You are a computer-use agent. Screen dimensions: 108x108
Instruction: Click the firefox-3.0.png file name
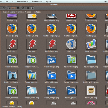point(91,21)
